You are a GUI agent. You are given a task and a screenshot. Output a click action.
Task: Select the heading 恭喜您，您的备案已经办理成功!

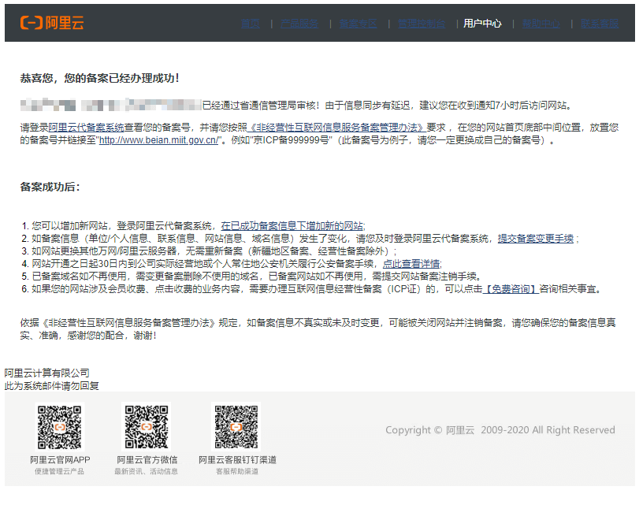point(99,78)
